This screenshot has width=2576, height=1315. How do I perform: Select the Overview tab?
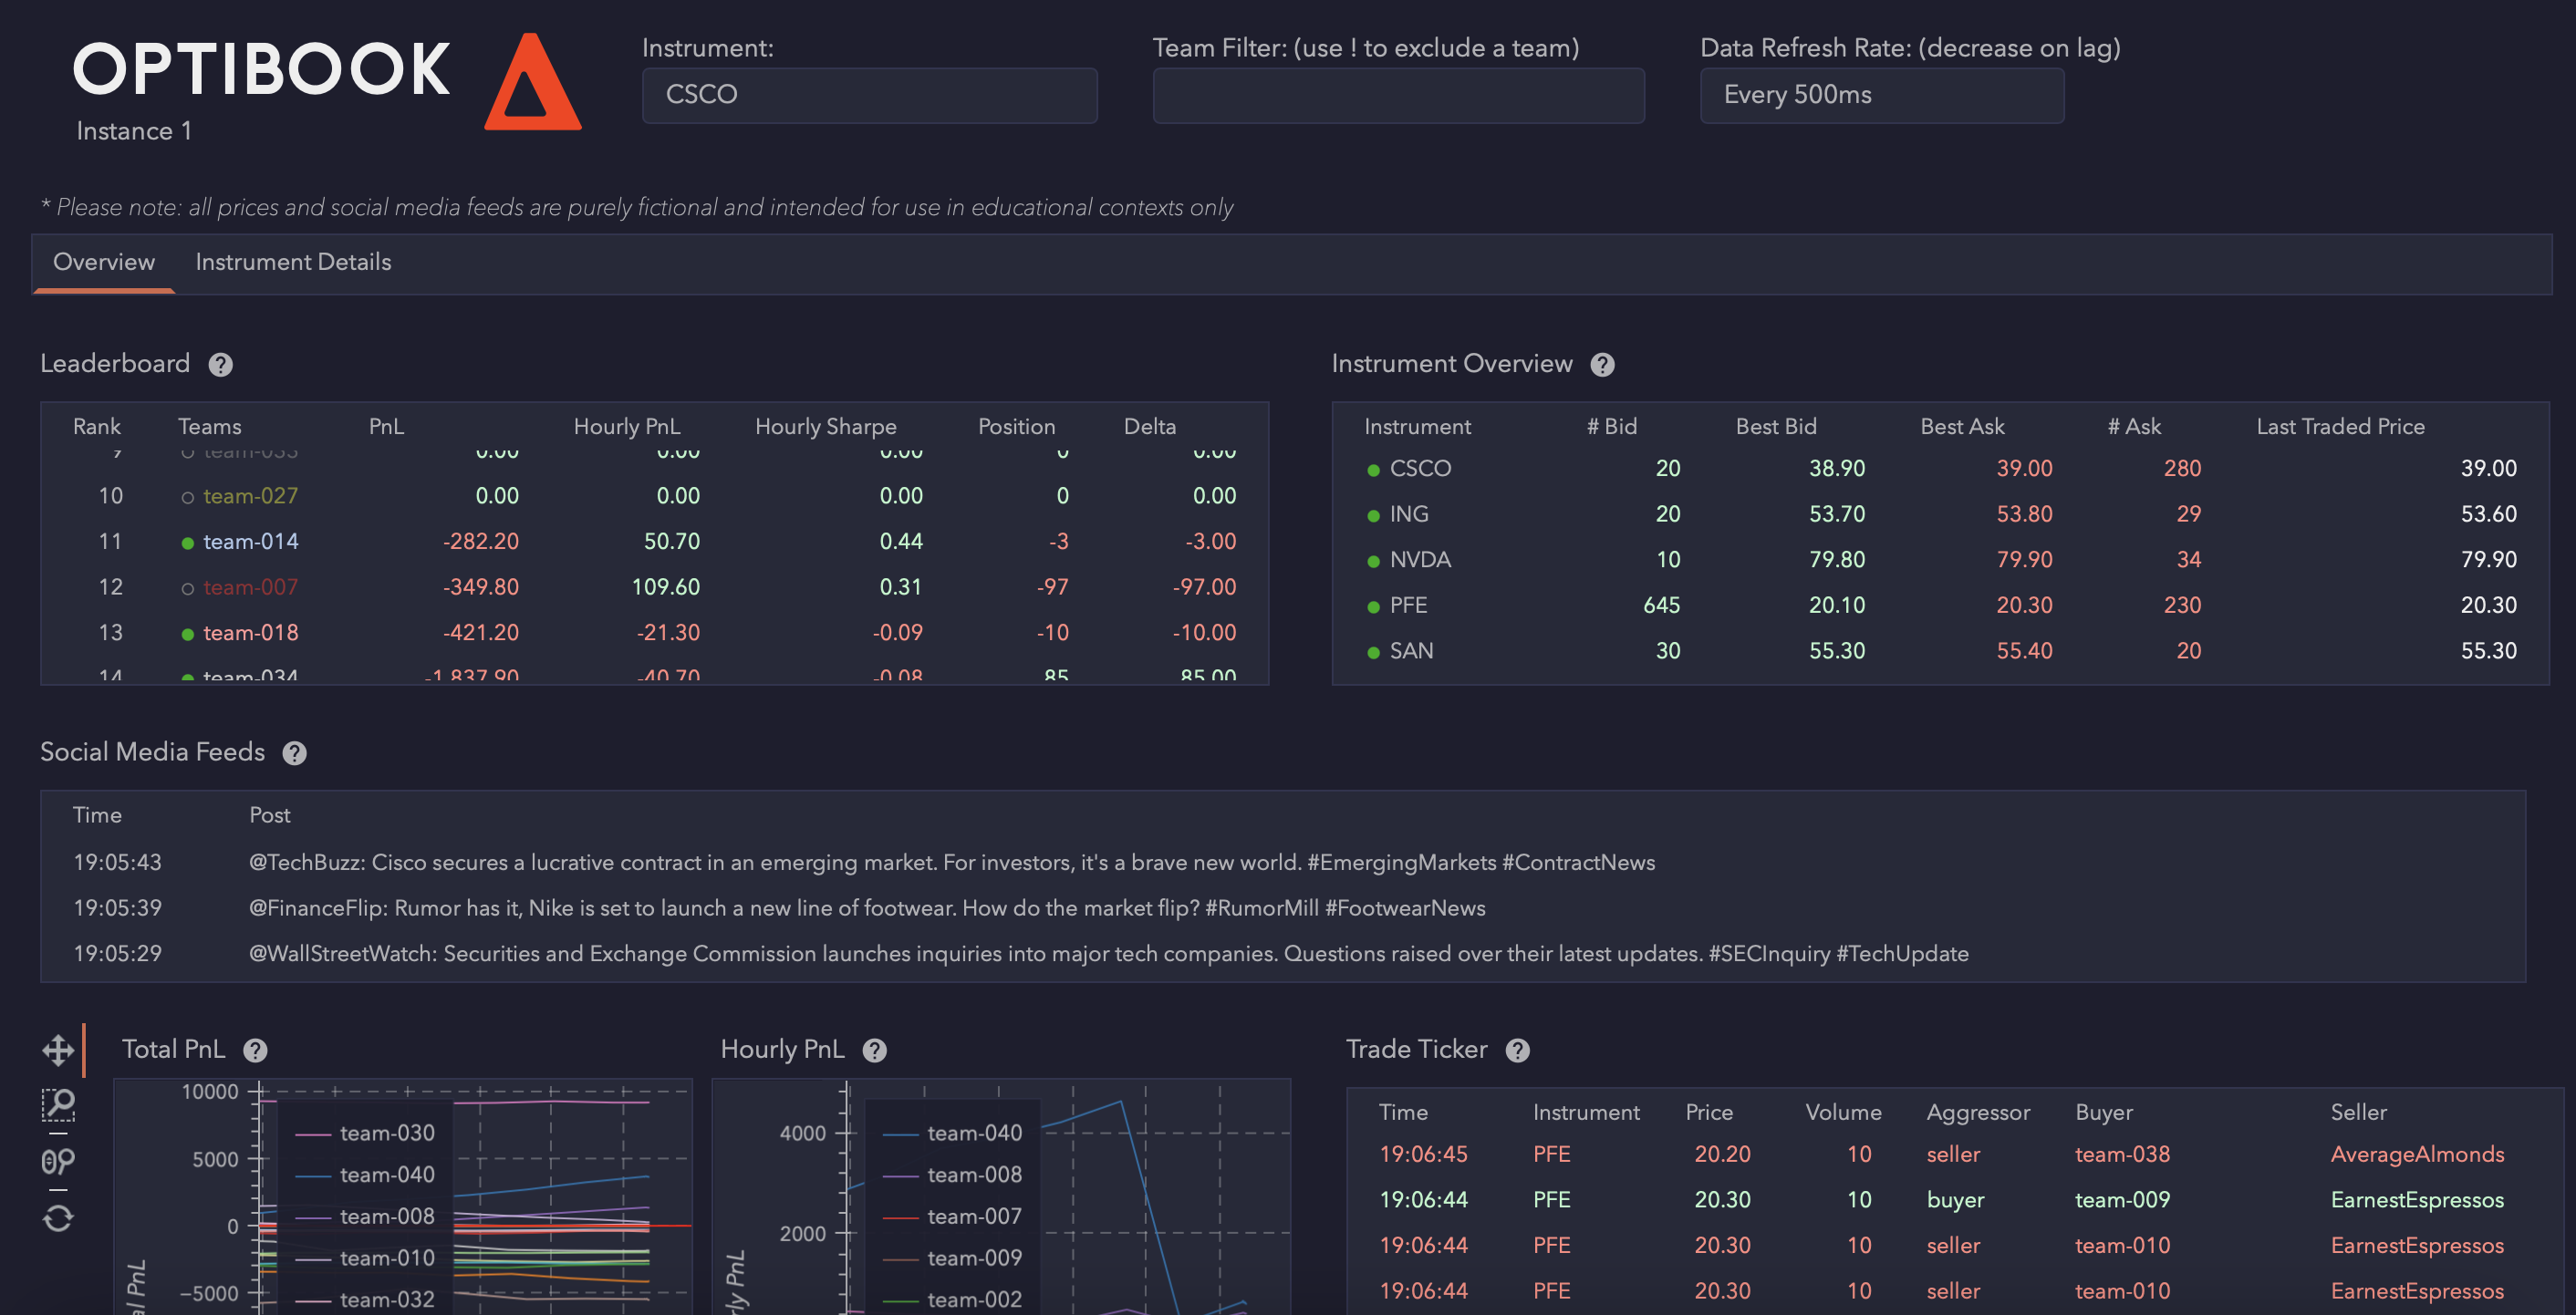[104, 262]
